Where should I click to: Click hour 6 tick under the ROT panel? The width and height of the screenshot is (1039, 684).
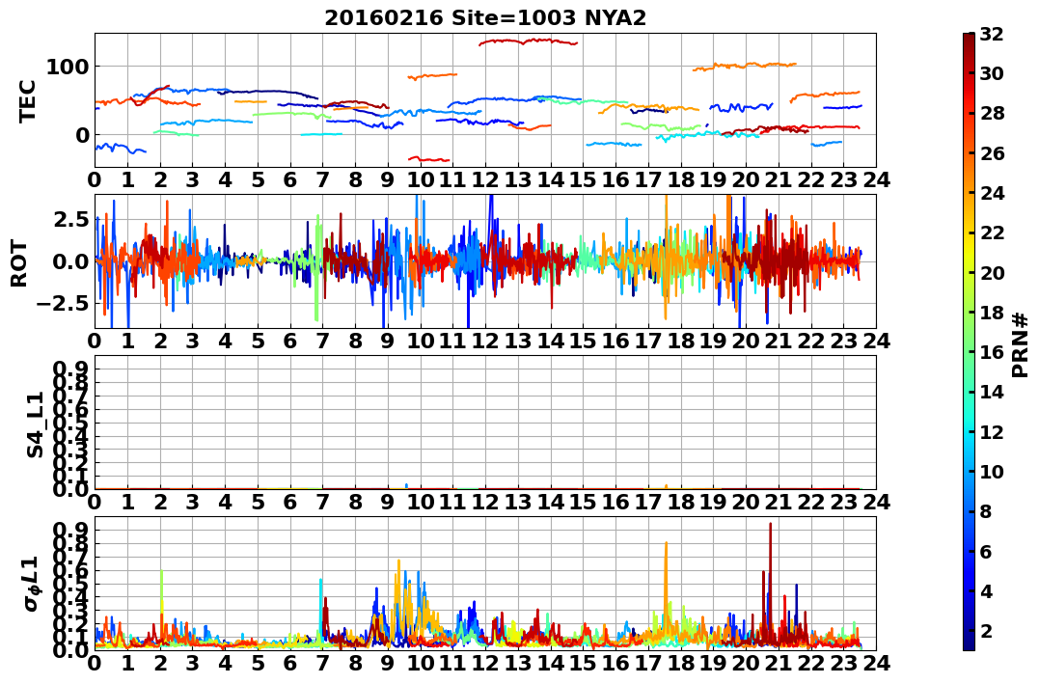click(290, 341)
